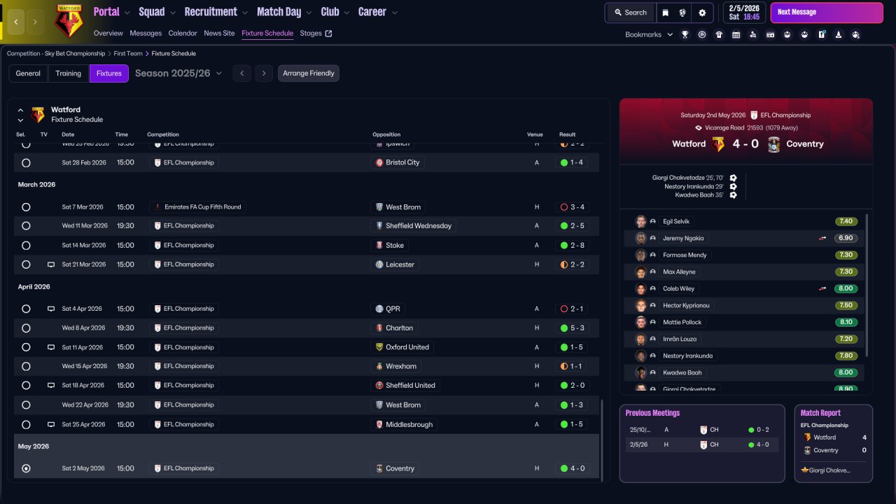Open the Calendar sub-tab
Viewport: 896px width, 504px height.
pos(183,33)
